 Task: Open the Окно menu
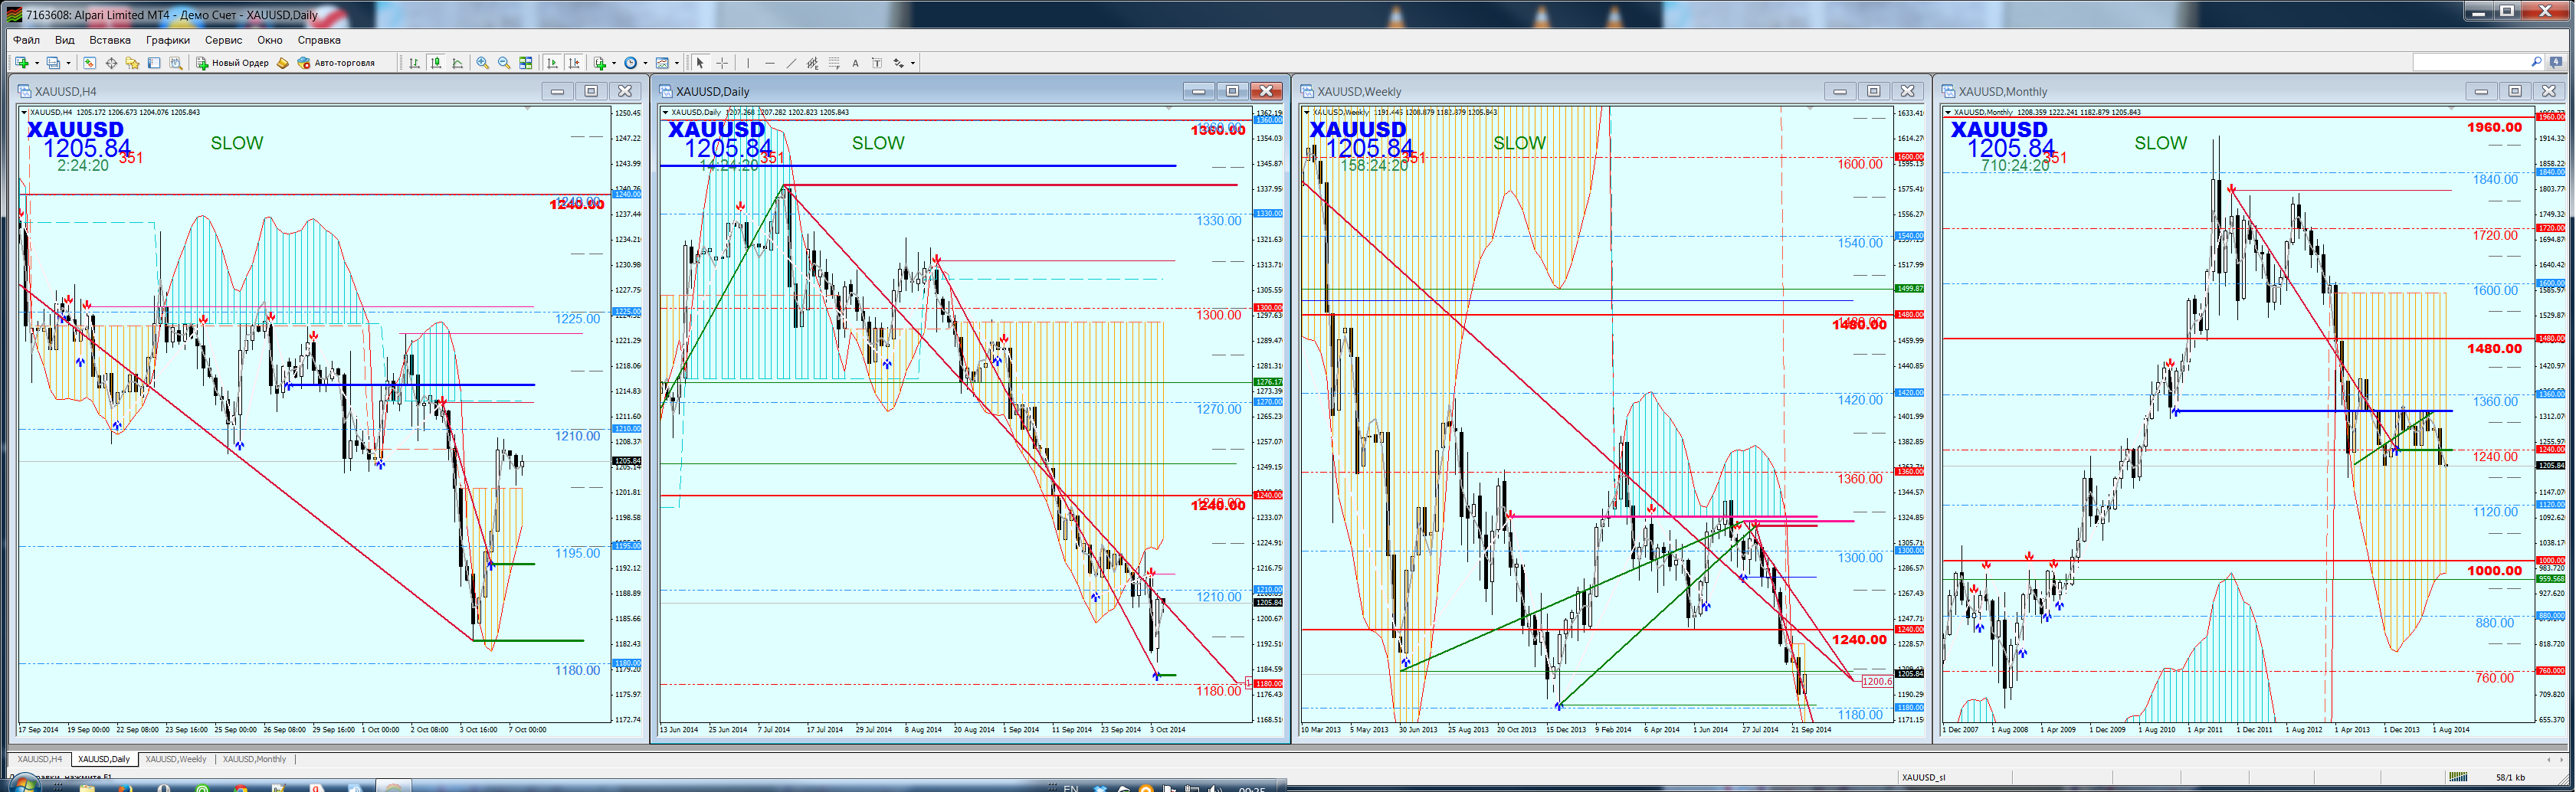(x=270, y=40)
